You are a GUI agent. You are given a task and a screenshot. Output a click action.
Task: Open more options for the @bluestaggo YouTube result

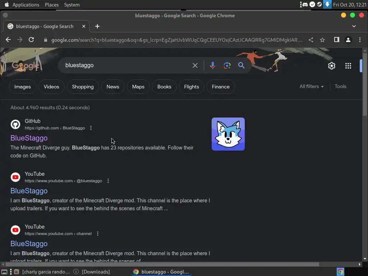point(108,181)
